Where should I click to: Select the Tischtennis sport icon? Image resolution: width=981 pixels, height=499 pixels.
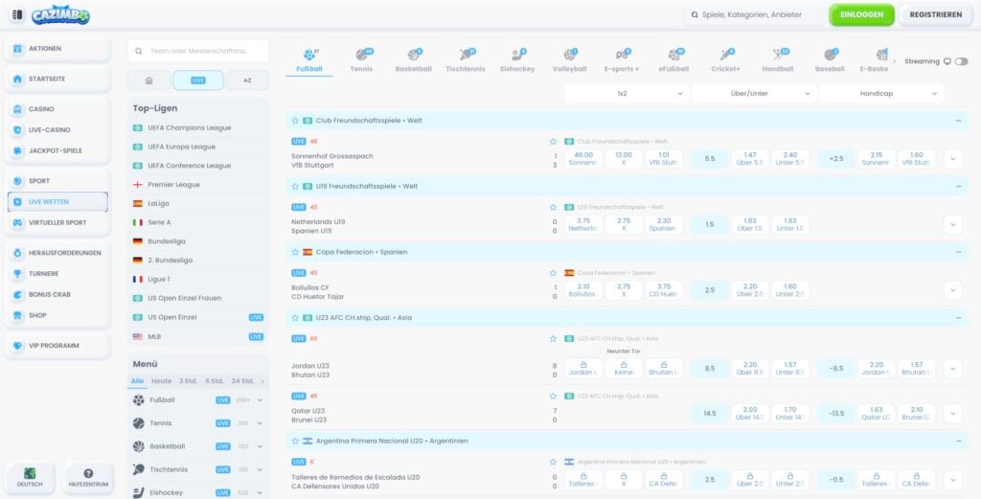(x=466, y=60)
